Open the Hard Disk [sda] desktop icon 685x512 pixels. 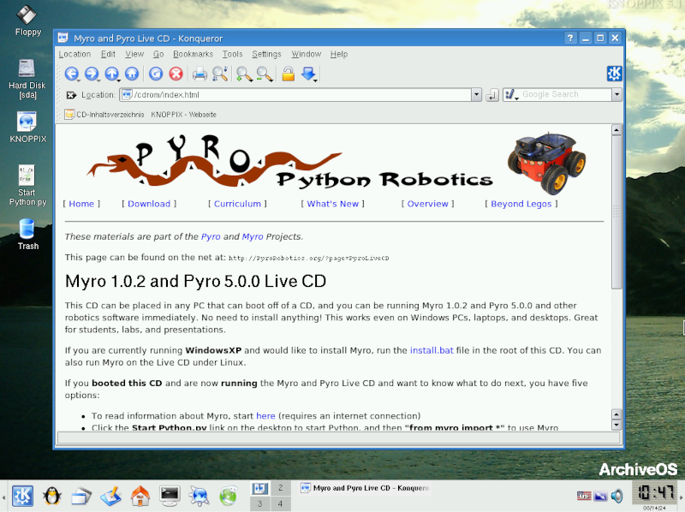click(x=27, y=79)
